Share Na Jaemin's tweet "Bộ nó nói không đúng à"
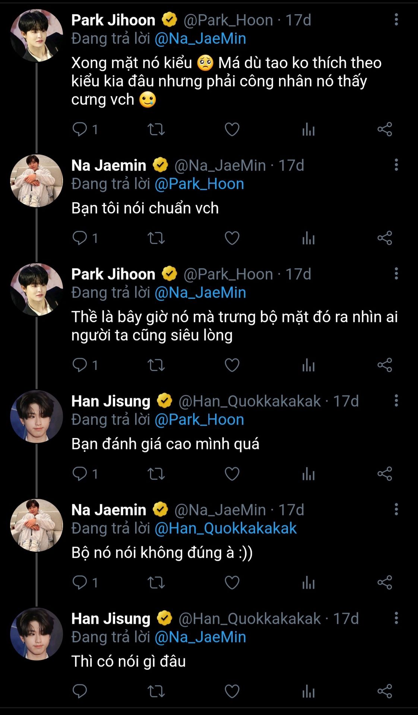418x715 pixels. (384, 582)
